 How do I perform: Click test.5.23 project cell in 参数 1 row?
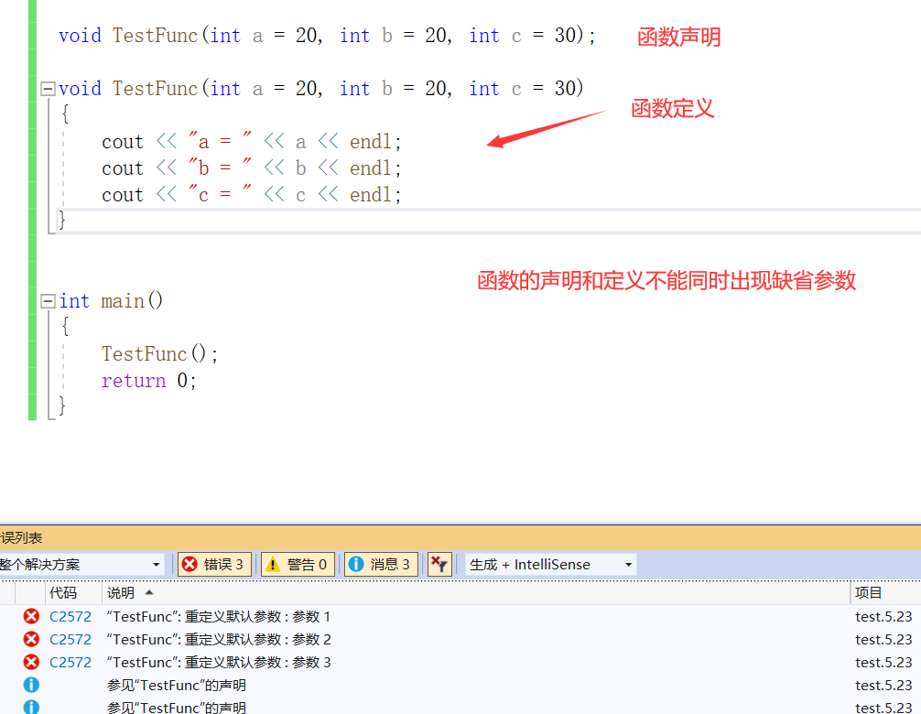point(883,617)
